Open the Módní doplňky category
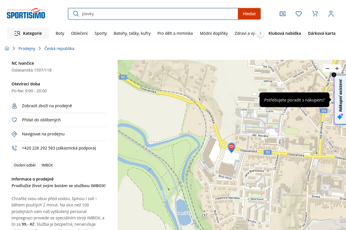The image size is (346, 230). pyautogui.click(x=214, y=33)
